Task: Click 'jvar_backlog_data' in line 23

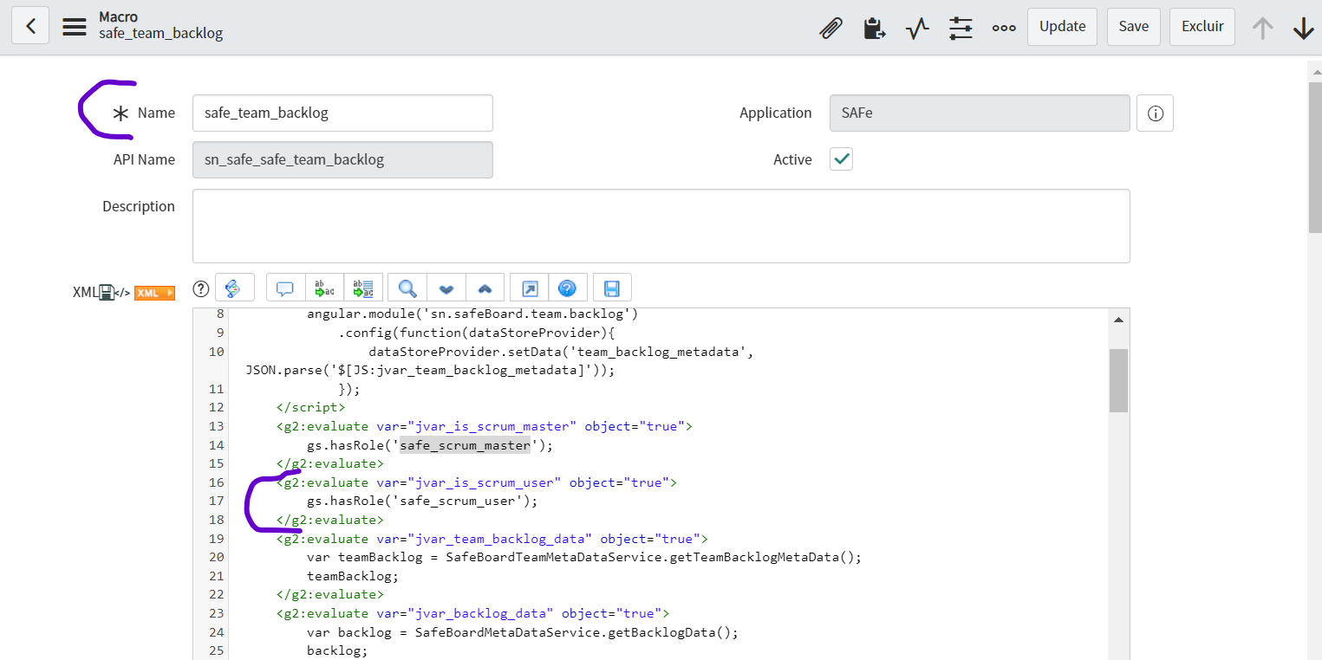Action: (481, 613)
